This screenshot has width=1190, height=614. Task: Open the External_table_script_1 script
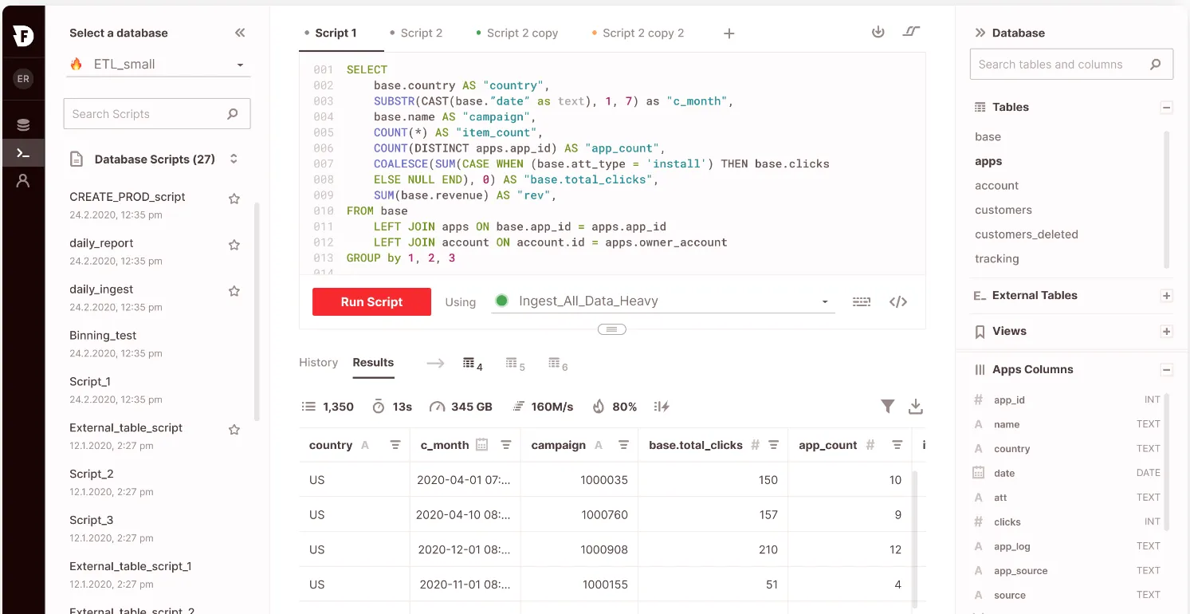pos(131,567)
